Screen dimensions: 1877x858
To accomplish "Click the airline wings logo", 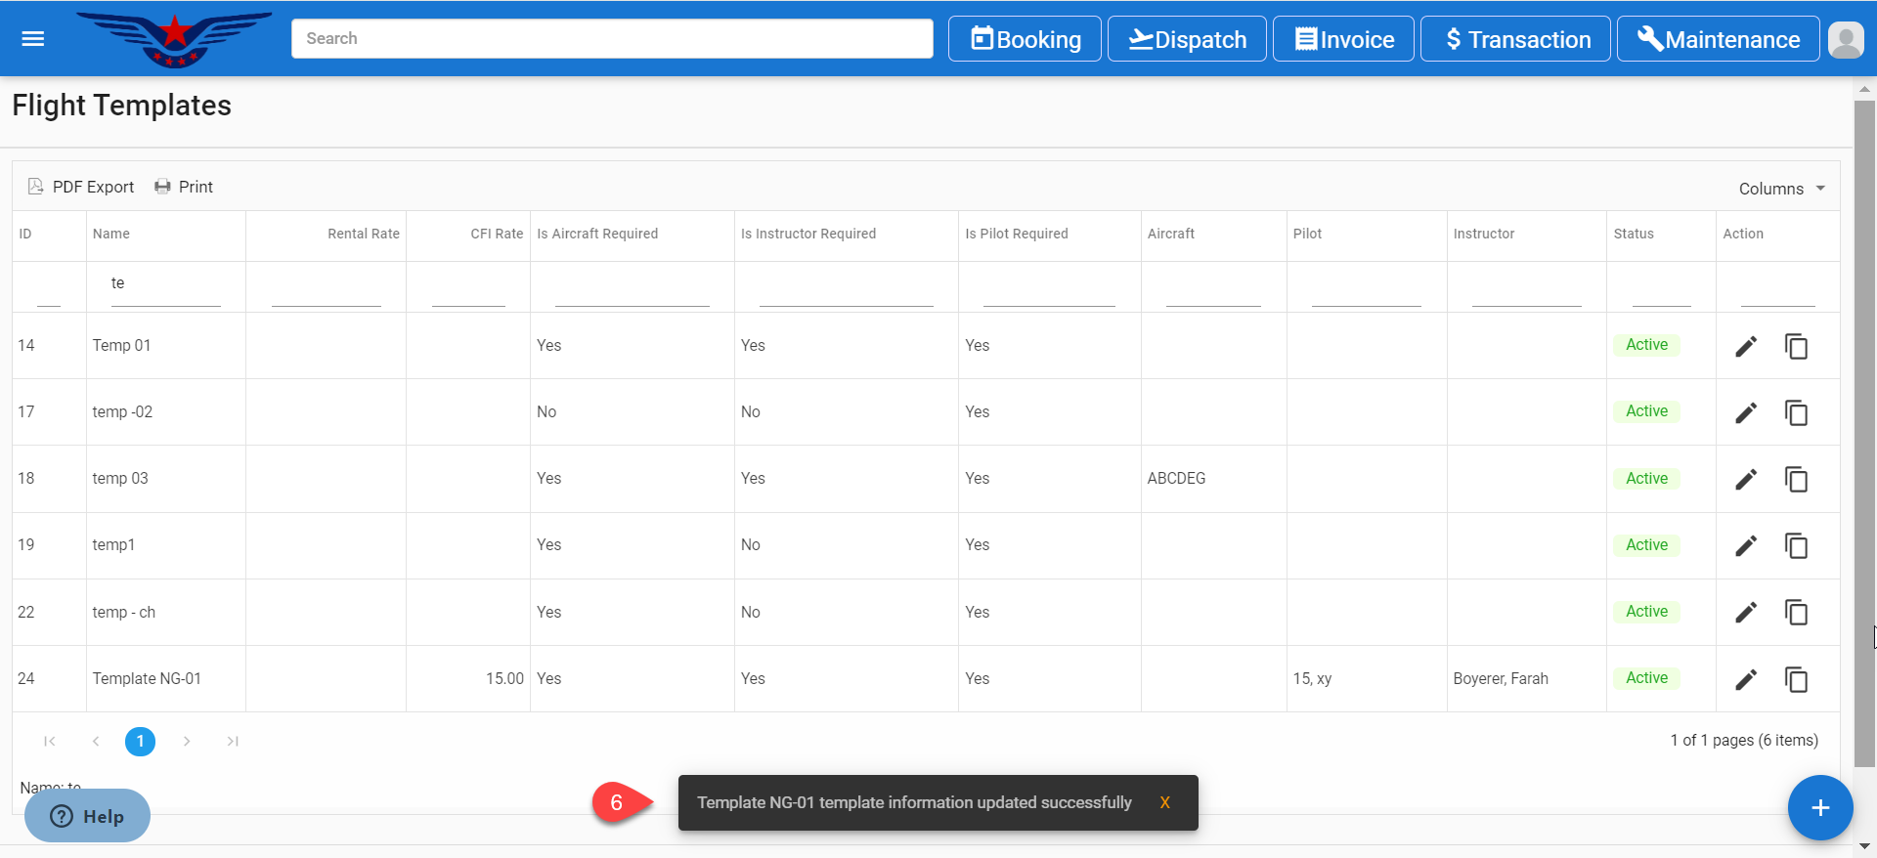I will coord(175,39).
